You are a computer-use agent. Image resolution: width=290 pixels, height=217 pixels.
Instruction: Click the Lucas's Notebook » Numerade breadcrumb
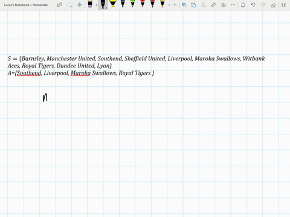[26, 5]
